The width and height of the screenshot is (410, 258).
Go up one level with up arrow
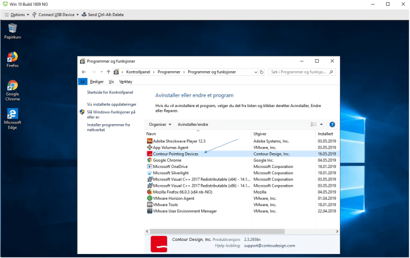click(108, 72)
